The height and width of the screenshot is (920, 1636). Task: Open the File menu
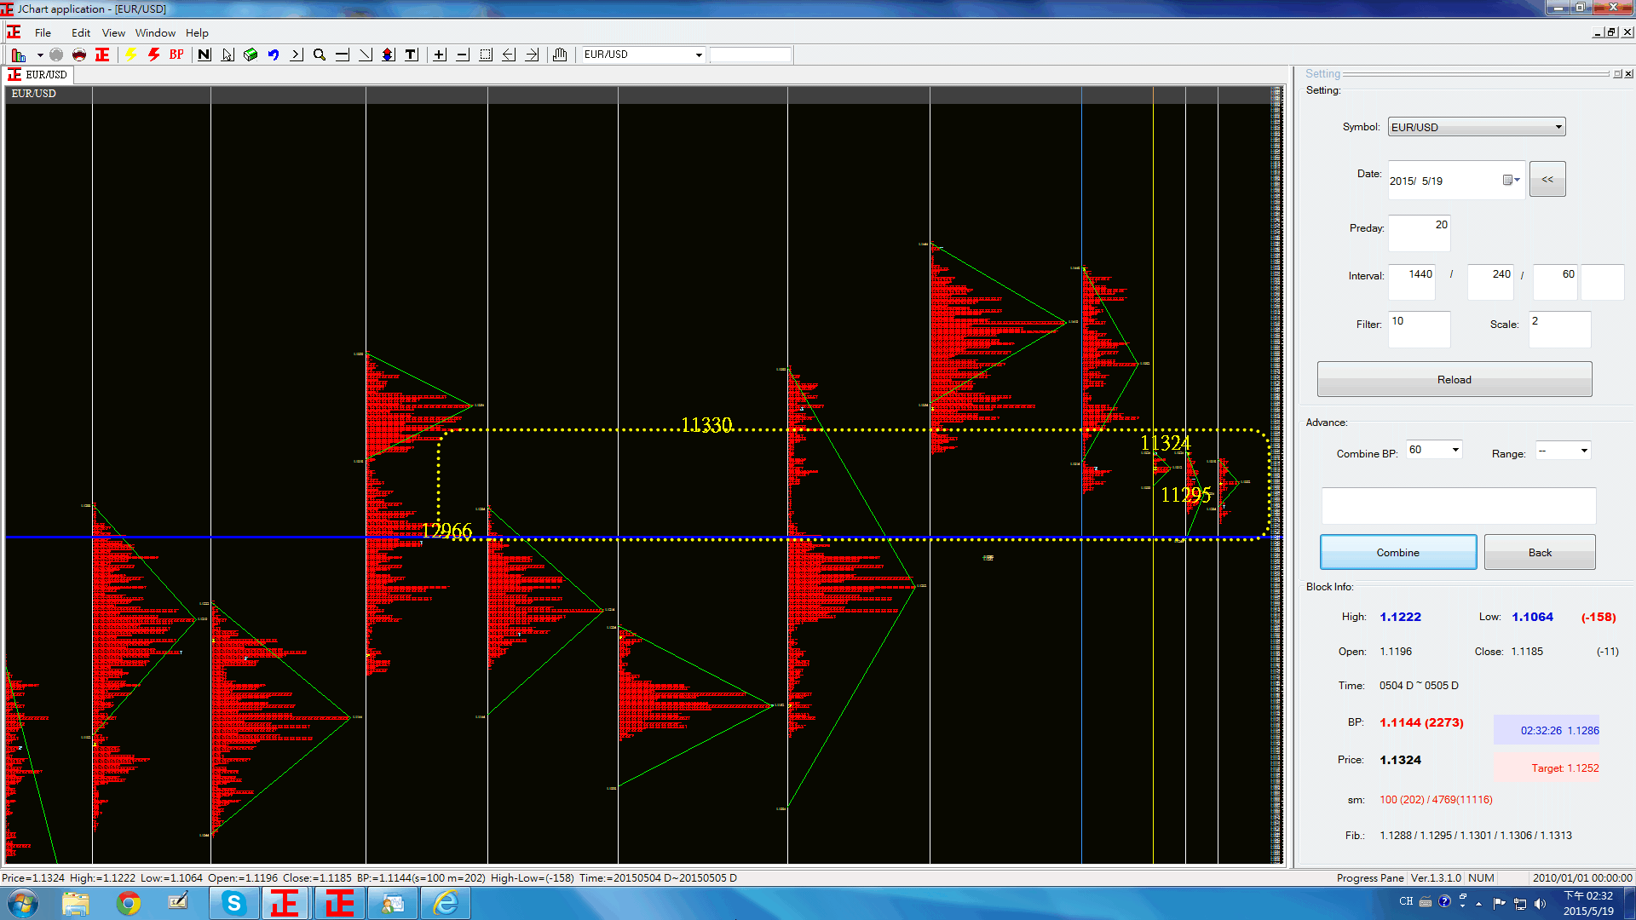point(43,33)
